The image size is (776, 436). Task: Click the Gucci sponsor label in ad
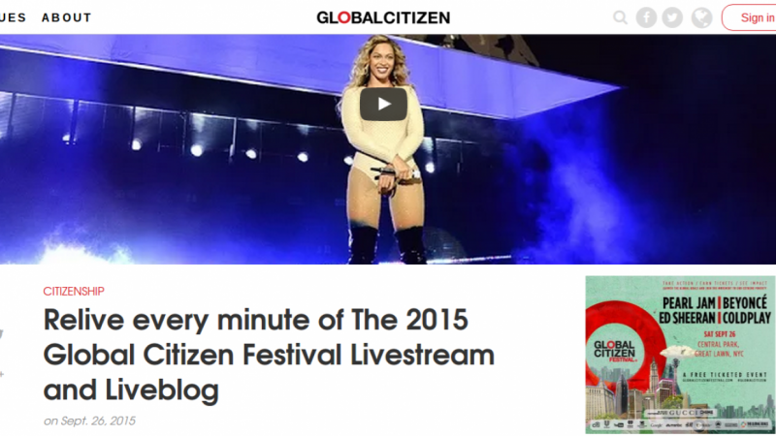coord(685,413)
